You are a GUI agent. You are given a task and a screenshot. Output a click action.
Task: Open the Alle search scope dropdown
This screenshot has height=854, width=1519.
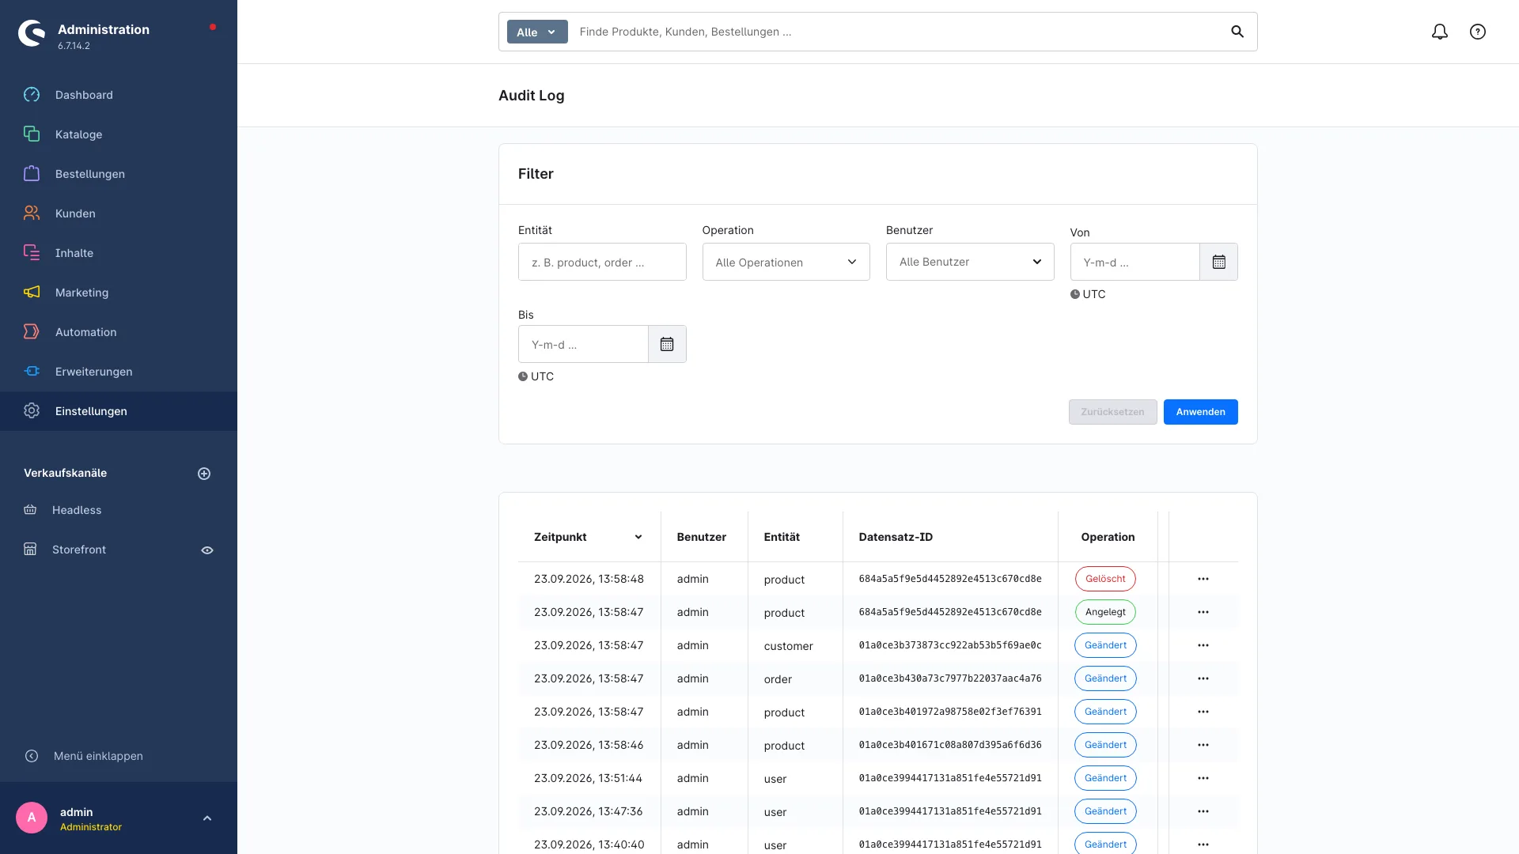click(537, 32)
